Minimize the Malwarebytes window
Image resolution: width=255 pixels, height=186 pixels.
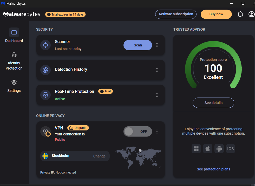231,3
